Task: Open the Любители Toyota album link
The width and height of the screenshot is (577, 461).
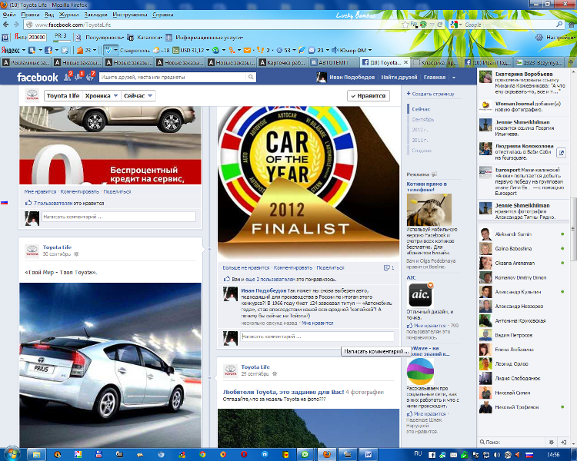Action: click(283, 392)
